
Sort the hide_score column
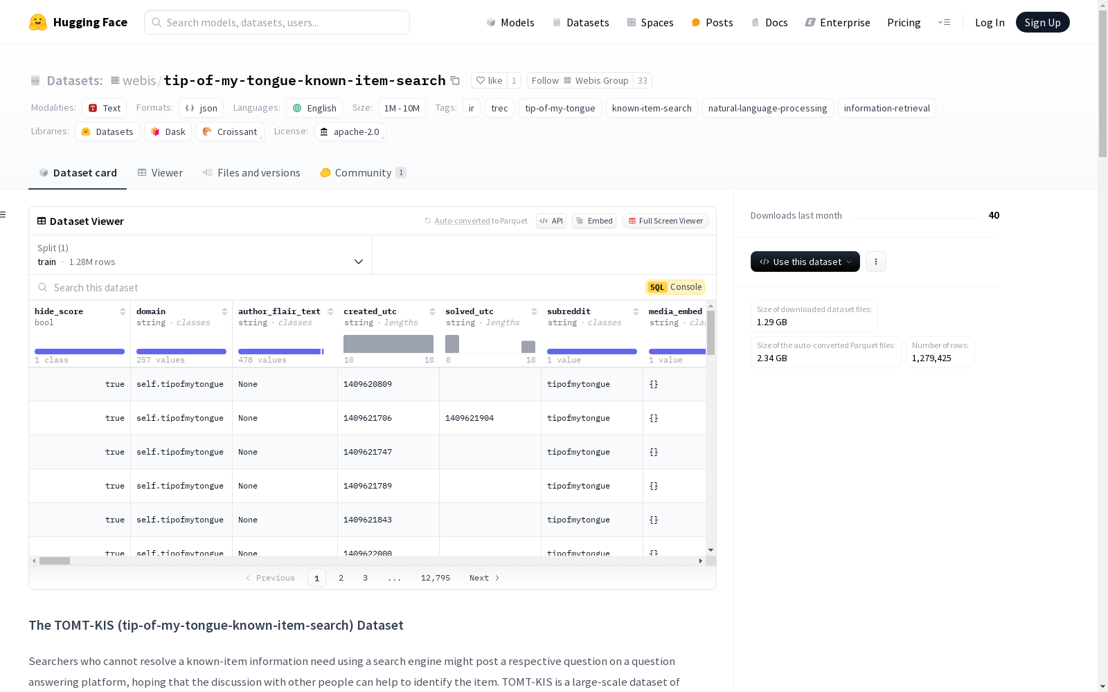(123, 311)
